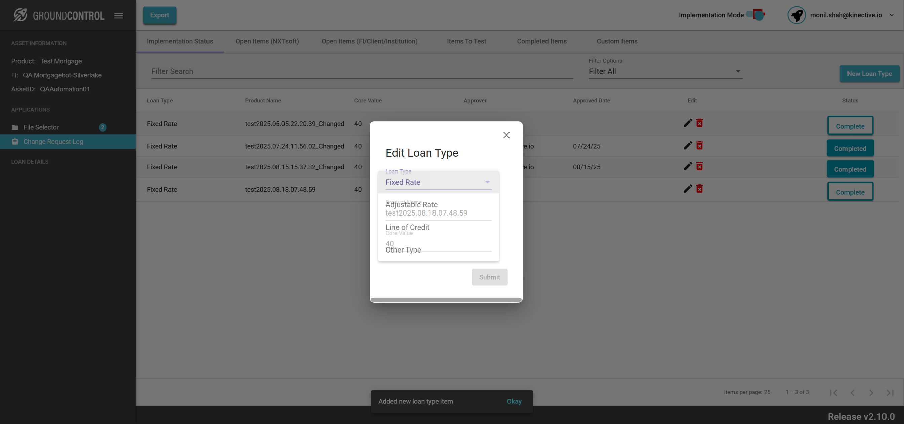Image resolution: width=904 pixels, height=424 pixels.
Task: Click the Loan Type Fixed Rate dropdown
Action: coord(438,182)
